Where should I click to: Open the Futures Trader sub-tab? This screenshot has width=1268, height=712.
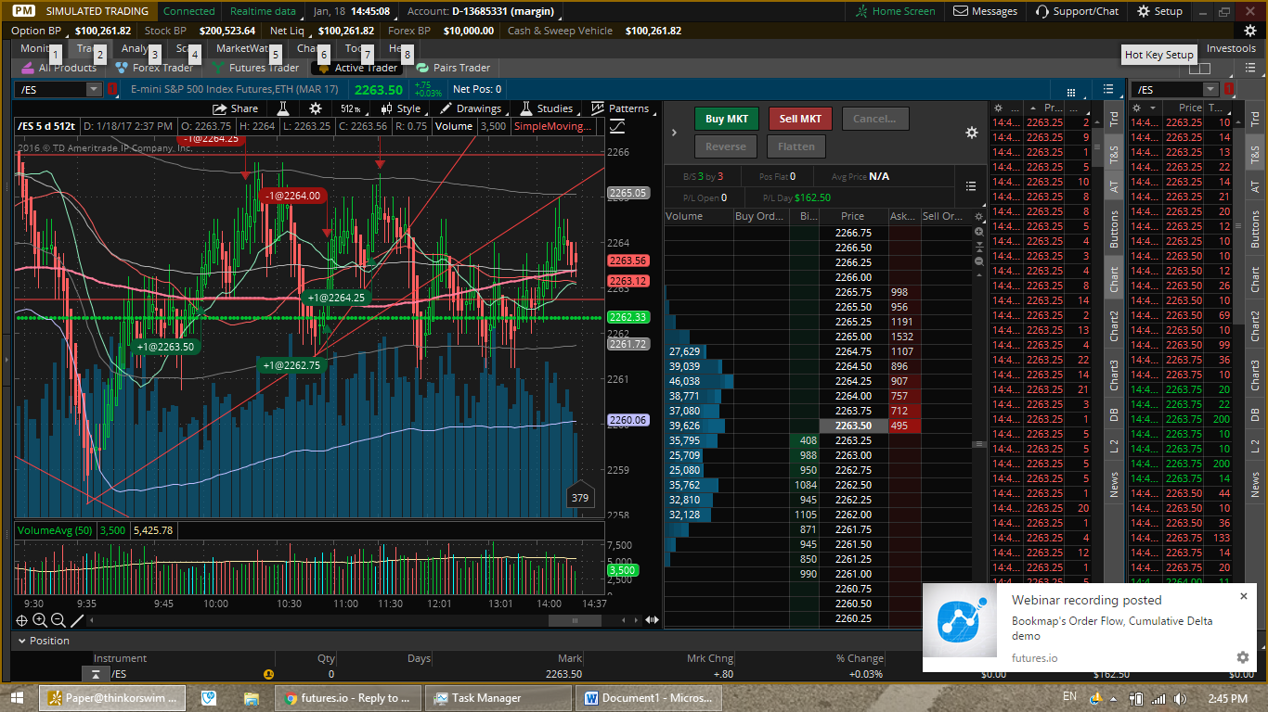(255, 68)
